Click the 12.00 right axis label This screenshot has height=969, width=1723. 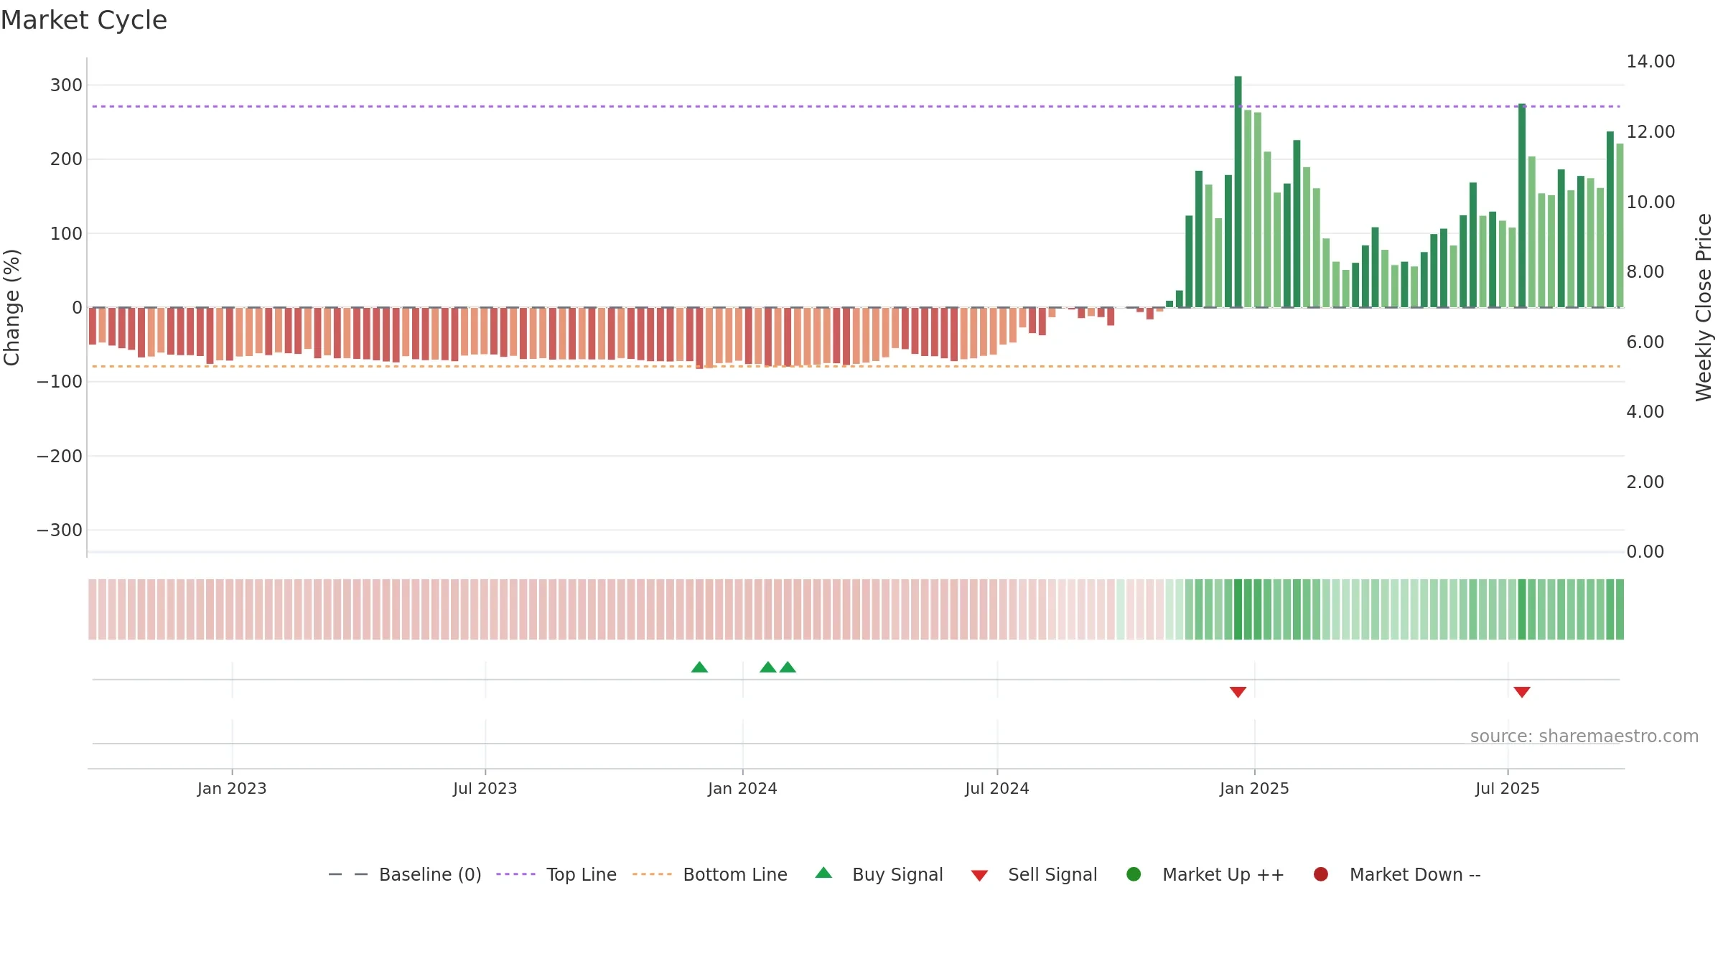click(x=1650, y=132)
